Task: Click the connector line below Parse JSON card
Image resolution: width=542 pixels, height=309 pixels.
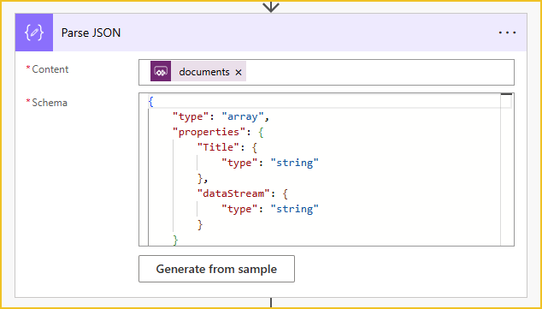Action: (271, 303)
